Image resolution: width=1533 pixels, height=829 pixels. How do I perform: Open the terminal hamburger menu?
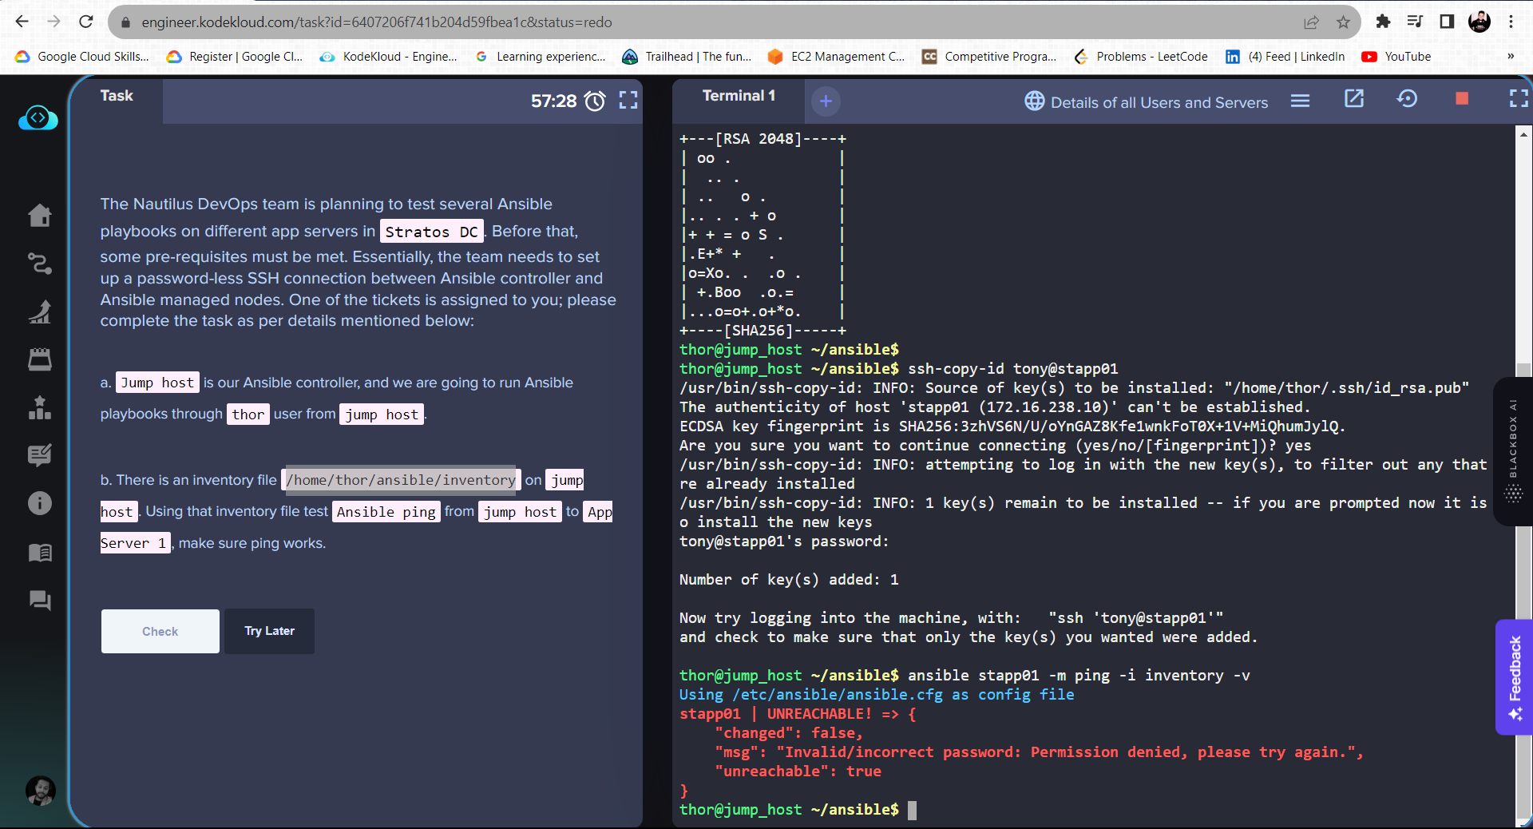(x=1300, y=101)
